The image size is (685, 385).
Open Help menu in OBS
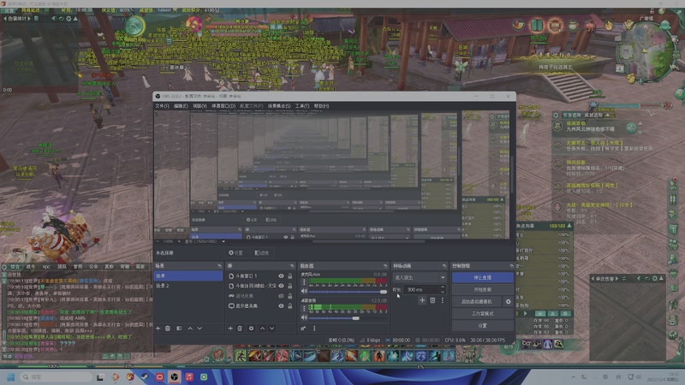click(x=322, y=106)
